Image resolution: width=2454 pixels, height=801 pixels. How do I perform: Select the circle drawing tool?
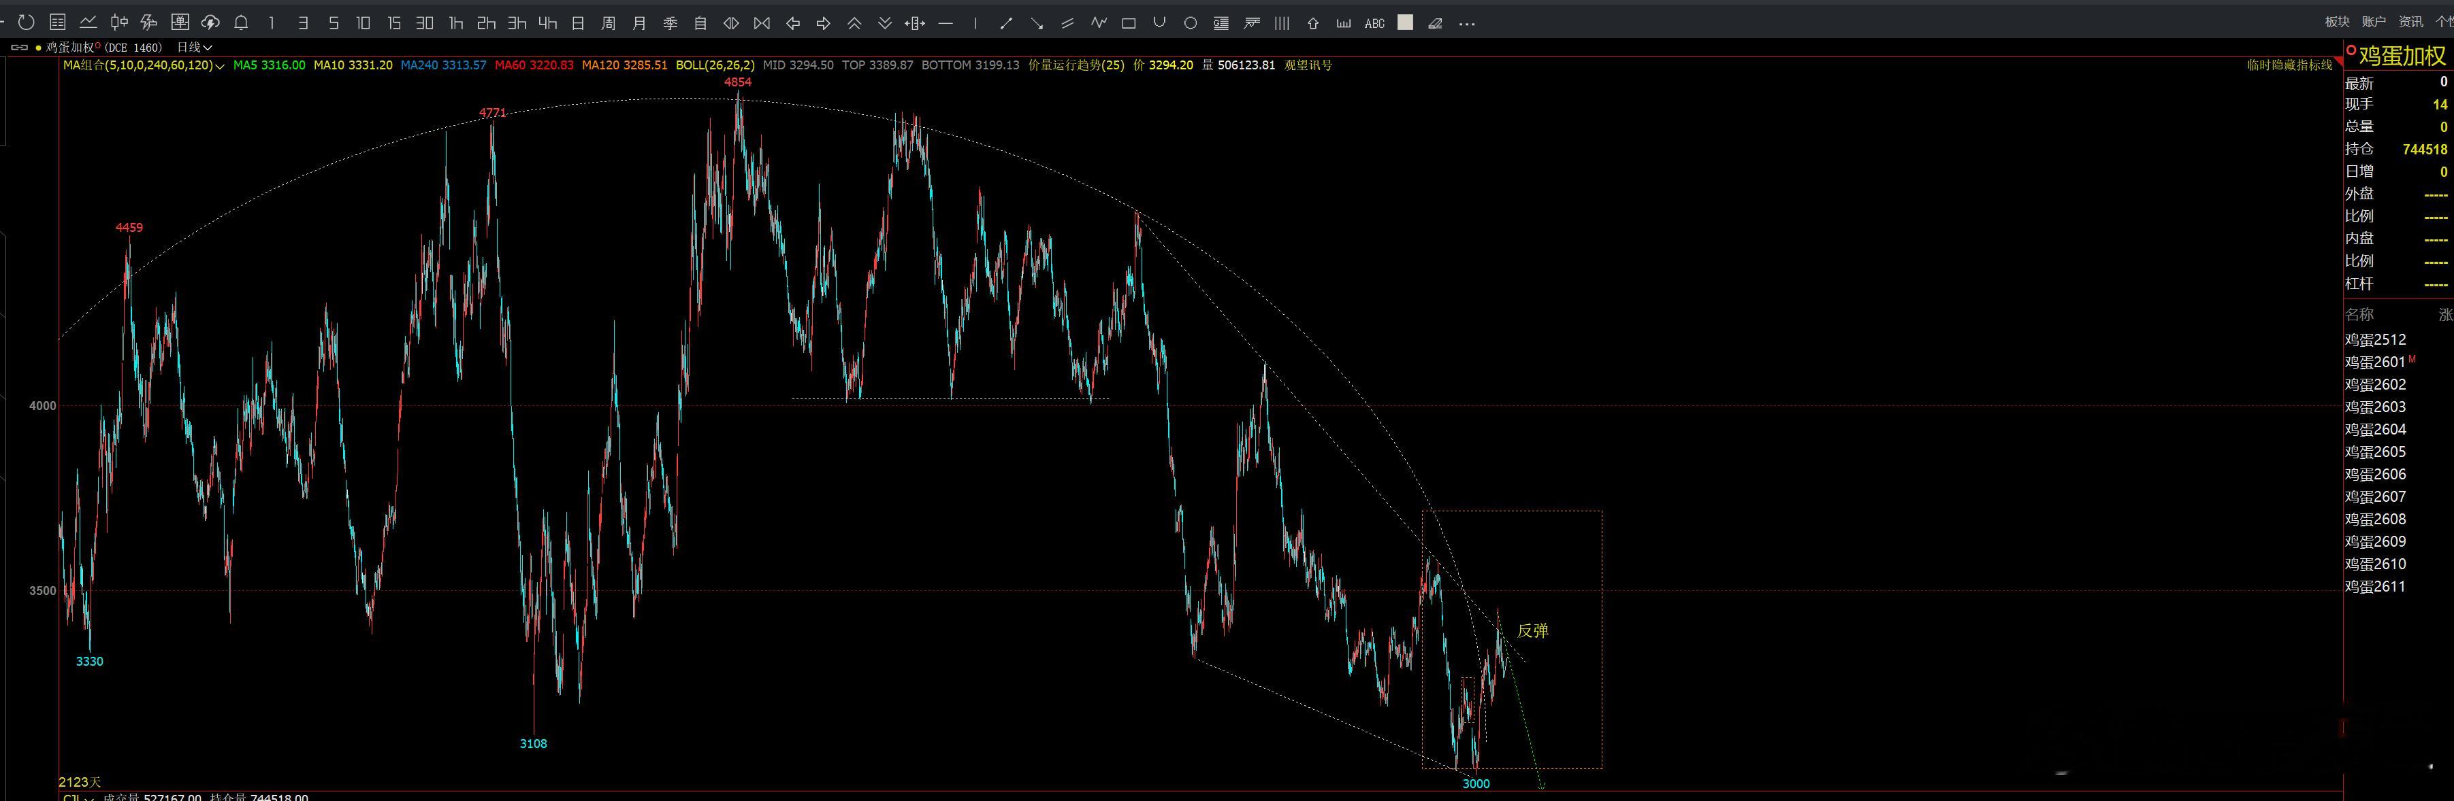(1190, 23)
